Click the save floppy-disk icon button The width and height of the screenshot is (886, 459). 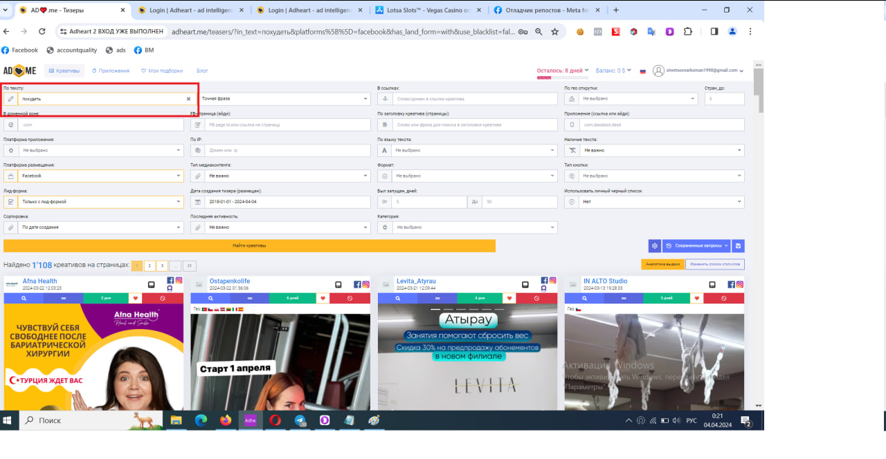pyautogui.click(x=738, y=245)
